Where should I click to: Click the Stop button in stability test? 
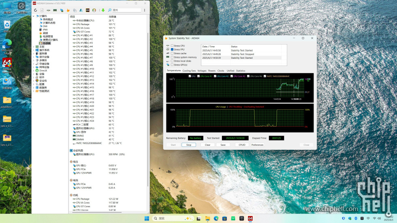click(x=189, y=145)
